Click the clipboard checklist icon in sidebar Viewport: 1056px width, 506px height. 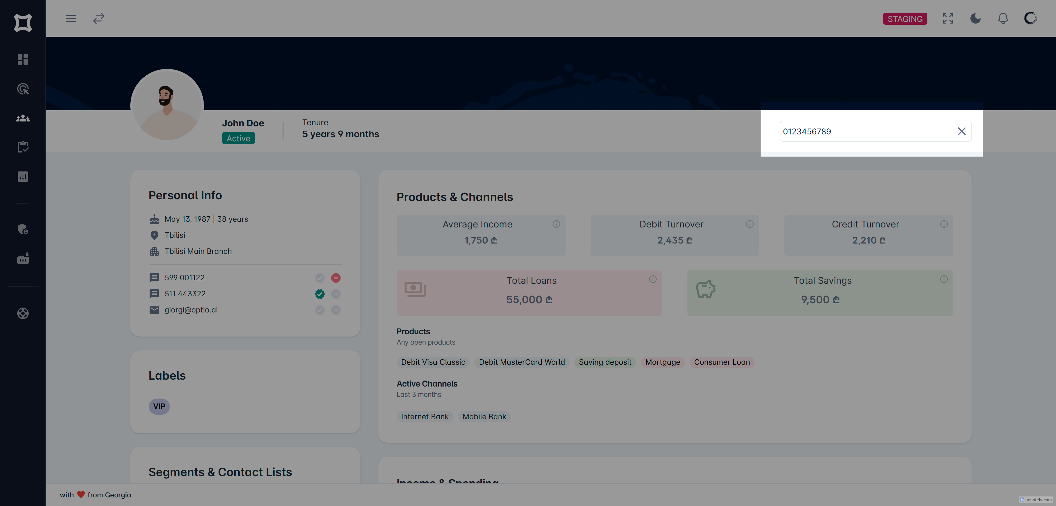point(23,147)
